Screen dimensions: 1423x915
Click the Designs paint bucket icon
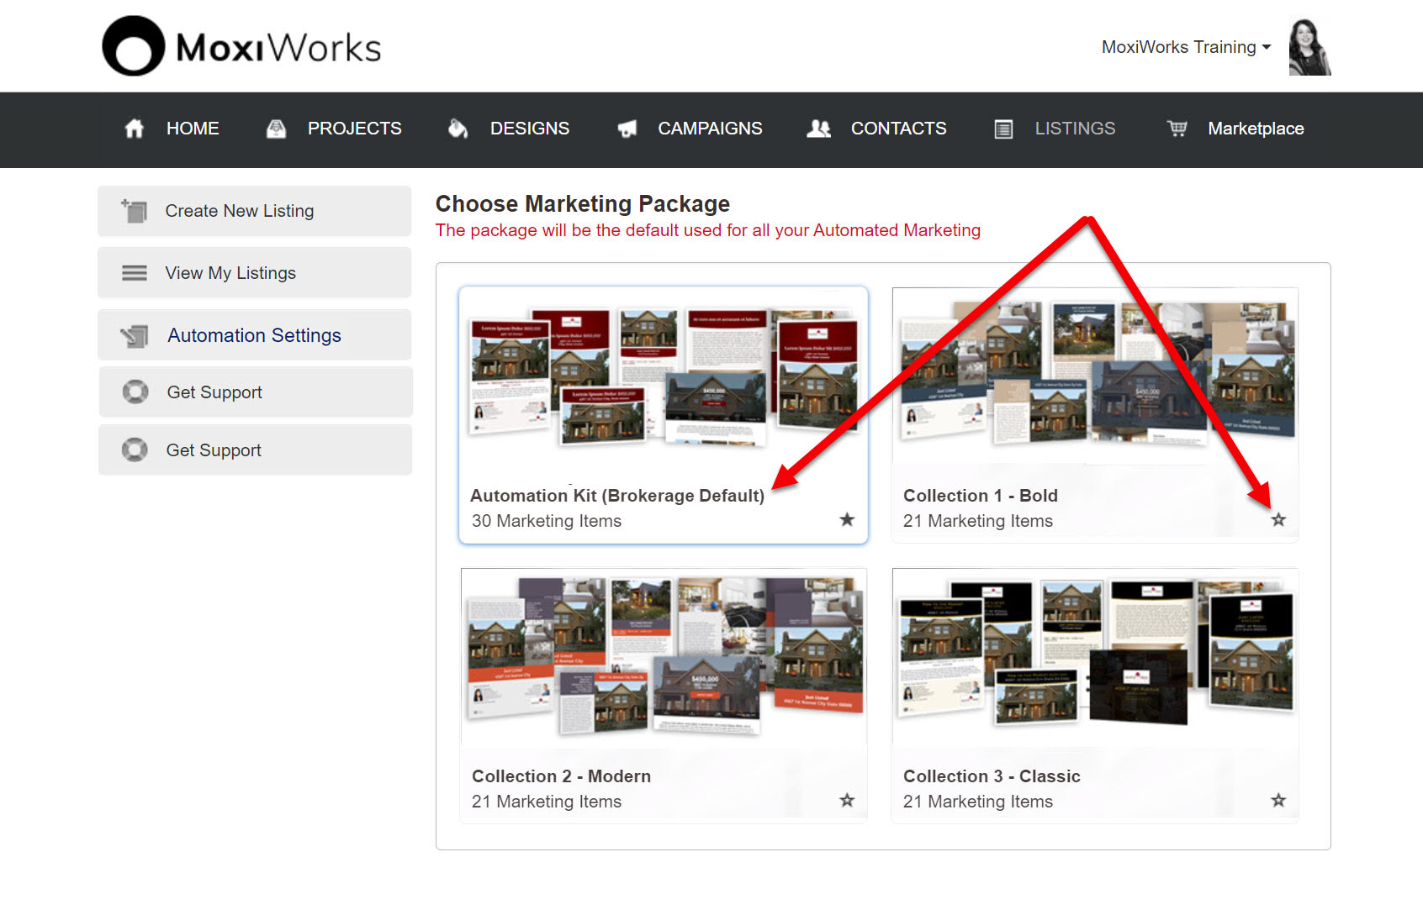pyautogui.click(x=458, y=129)
